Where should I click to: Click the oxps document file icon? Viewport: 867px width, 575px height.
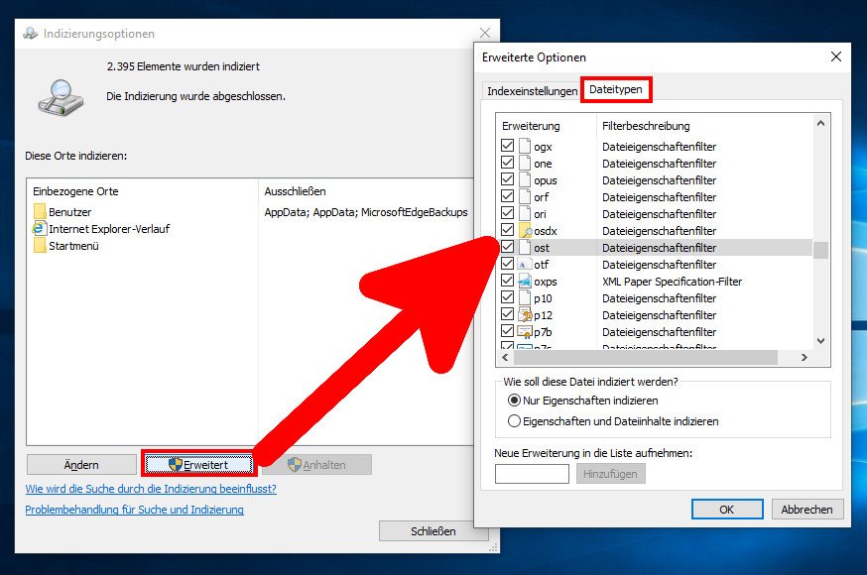525,282
